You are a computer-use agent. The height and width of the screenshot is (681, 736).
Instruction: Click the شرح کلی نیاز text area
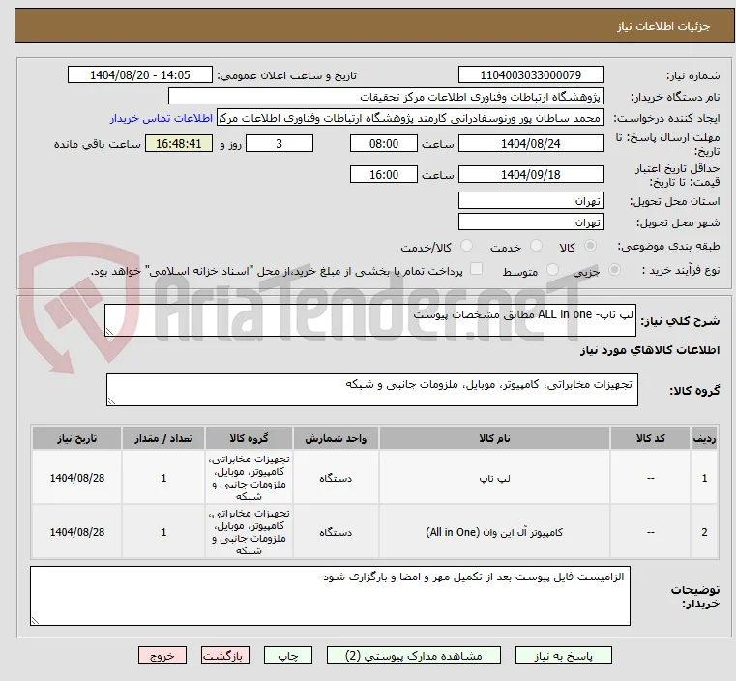(x=369, y=320)
